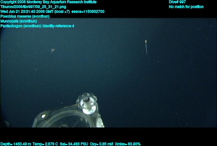Select the Munnopsis (svonthun) annotation line

pyautogui.click(x=19, y=21)
